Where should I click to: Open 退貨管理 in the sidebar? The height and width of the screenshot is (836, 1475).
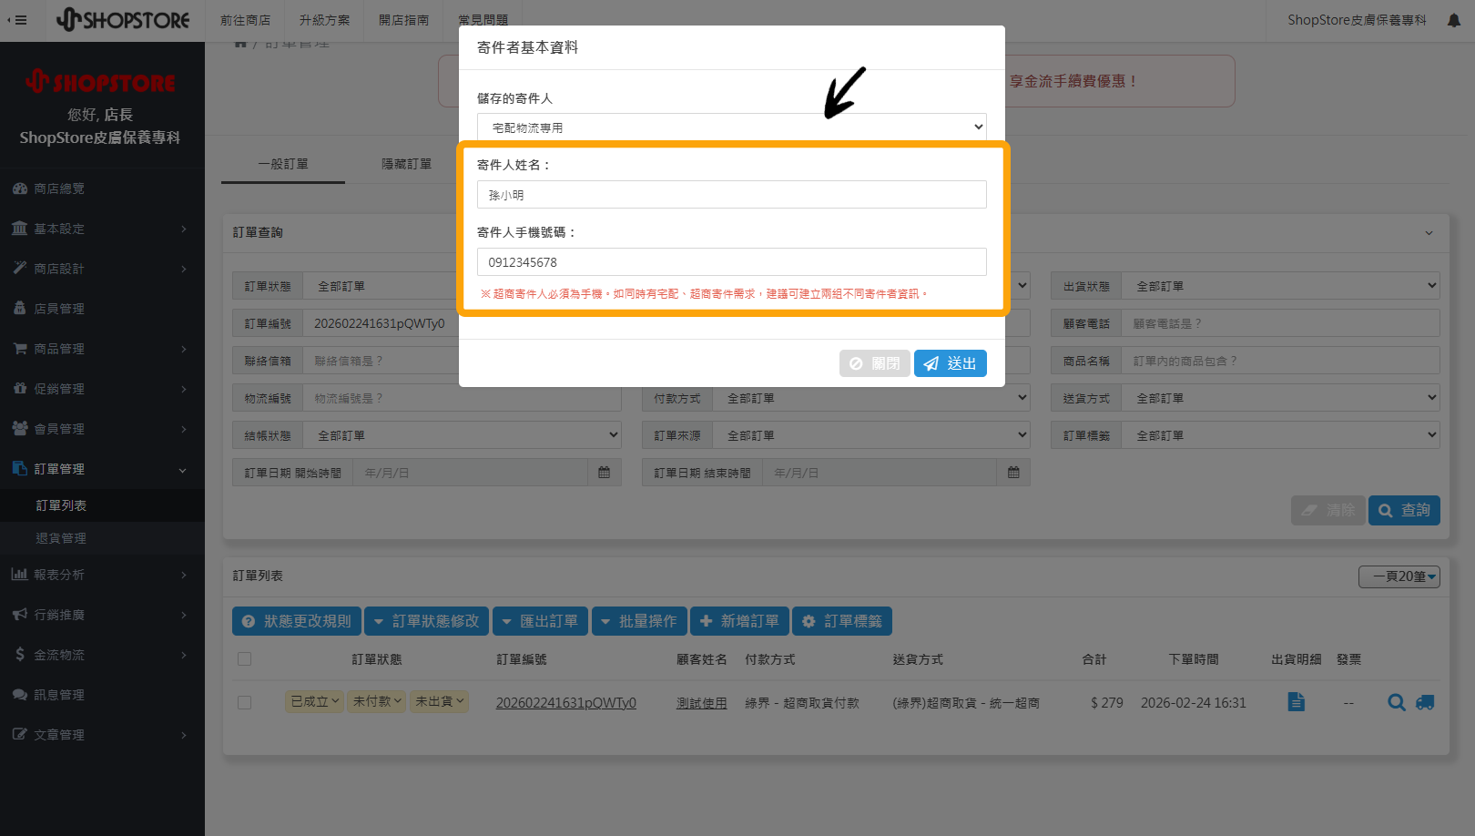(61, 538)
